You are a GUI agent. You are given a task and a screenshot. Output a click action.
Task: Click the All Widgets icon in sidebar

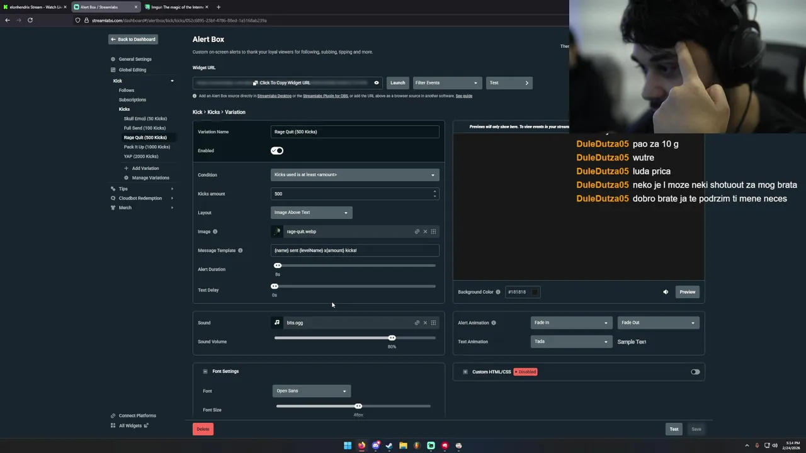point(113,426)
